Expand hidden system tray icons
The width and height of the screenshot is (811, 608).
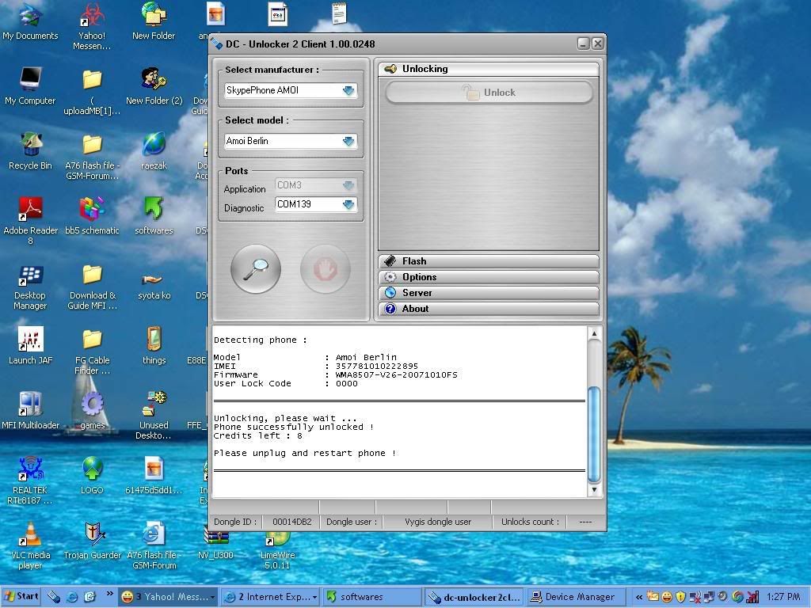pos(639,597)
